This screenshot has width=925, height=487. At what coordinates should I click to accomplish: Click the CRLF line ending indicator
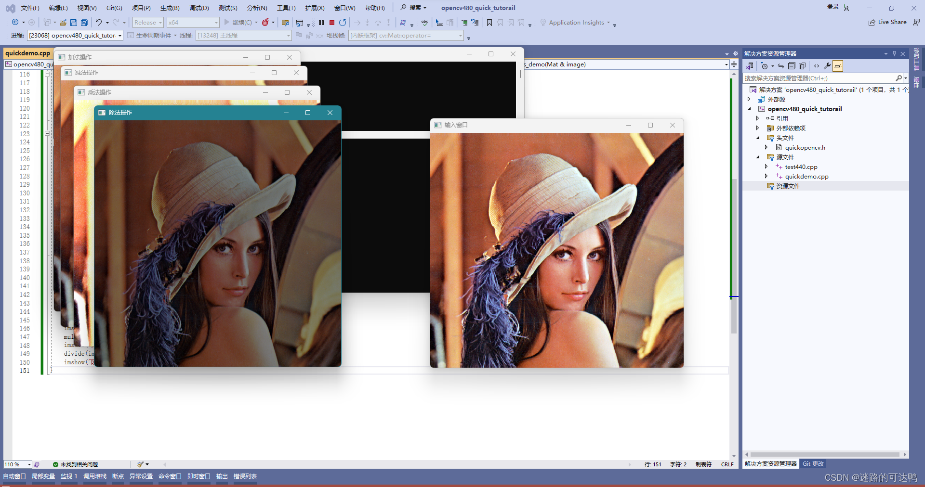727,464
